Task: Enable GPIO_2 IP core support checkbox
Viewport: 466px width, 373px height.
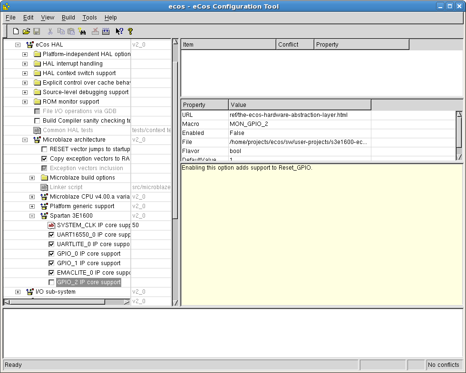Action: tap(52, 282)
